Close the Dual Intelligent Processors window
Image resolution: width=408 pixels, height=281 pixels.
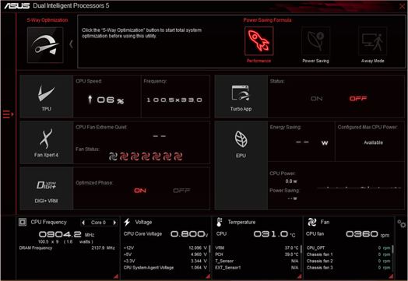(402, 6)
